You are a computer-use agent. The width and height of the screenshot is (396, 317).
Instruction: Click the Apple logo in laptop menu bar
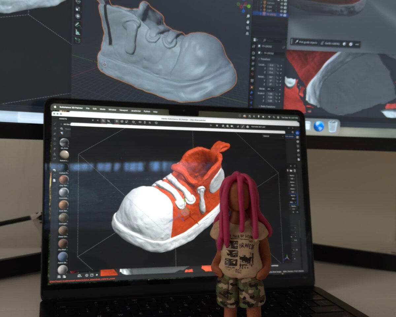click(x=54, y=107)
